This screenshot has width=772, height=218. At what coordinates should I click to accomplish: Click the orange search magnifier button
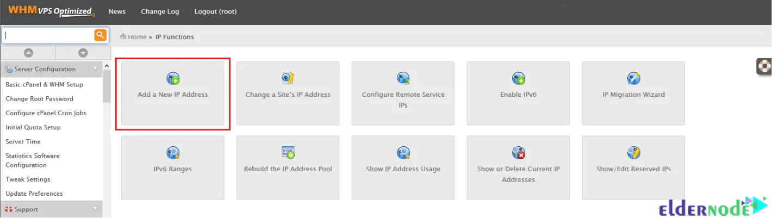pyautogui.click(x=100, y=35)
